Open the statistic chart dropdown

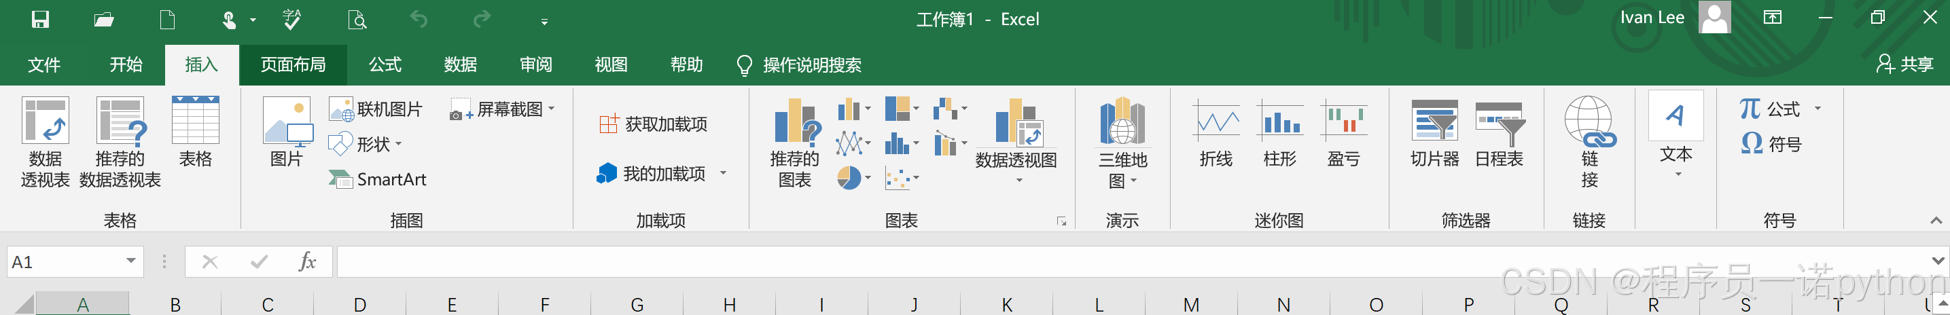902,143
